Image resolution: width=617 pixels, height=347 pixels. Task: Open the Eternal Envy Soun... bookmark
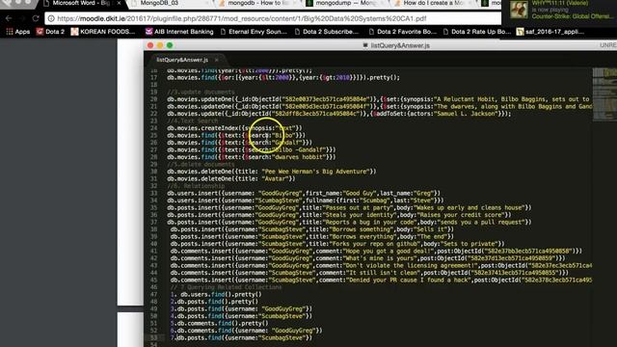click(254, 32)
